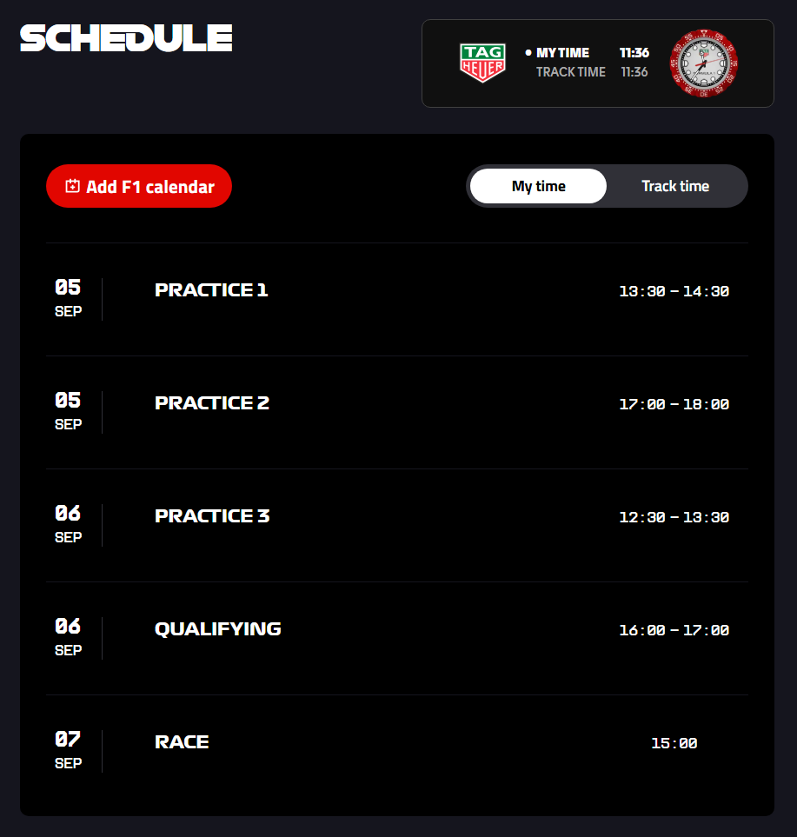Click the 13:30 – 14:30 time slot

point(674,292)
